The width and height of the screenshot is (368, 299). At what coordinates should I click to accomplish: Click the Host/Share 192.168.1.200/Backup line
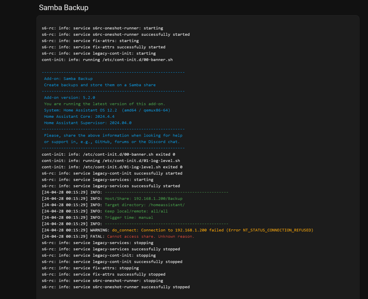tap(112, 198)
